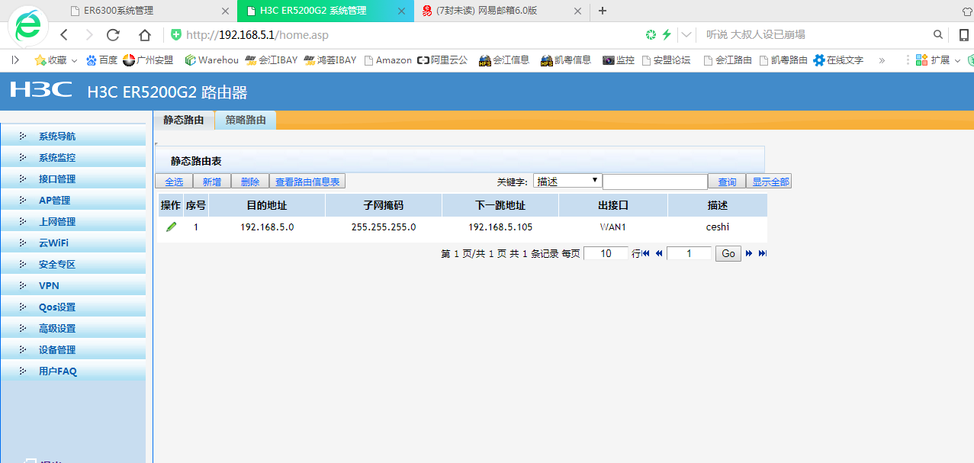
Task: Open the Warehou bookmark
Action: (x=211, y=59)
